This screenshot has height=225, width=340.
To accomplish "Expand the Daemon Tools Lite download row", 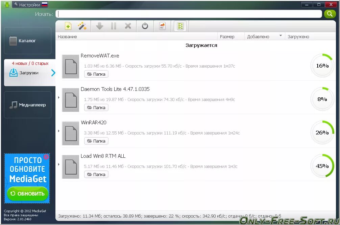I will coord(59,98).
